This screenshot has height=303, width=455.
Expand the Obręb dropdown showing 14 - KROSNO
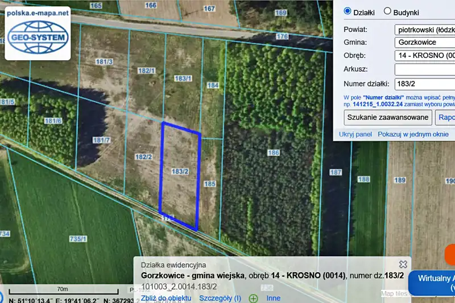point(424,56)
